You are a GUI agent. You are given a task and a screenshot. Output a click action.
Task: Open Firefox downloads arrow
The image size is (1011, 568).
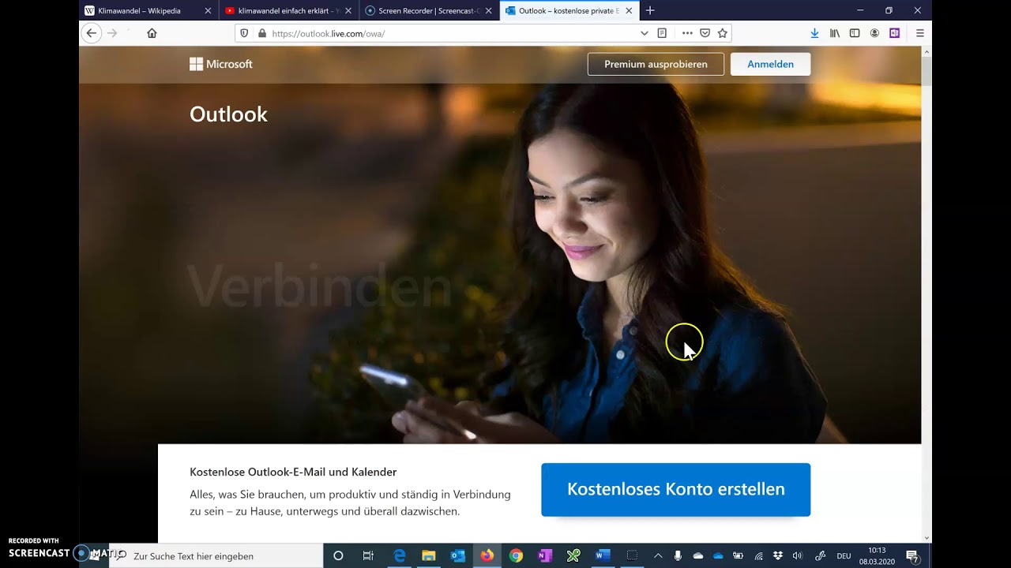click(x=814, y=33)
